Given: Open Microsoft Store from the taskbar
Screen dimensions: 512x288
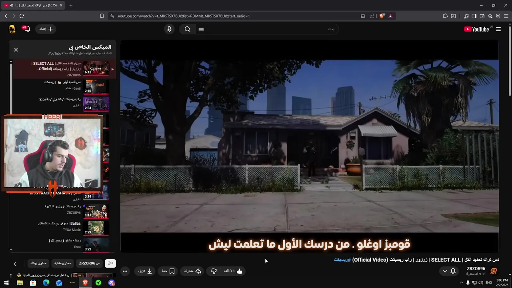Looking at the screenshot, I should pyautogui.click(x=33, y=283).
